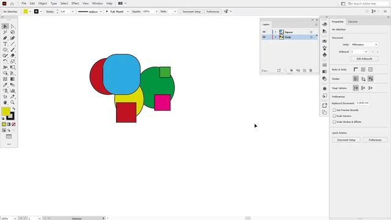Open Asset Export panel icon in dock
391x220 pixels.
coord(324,106)
